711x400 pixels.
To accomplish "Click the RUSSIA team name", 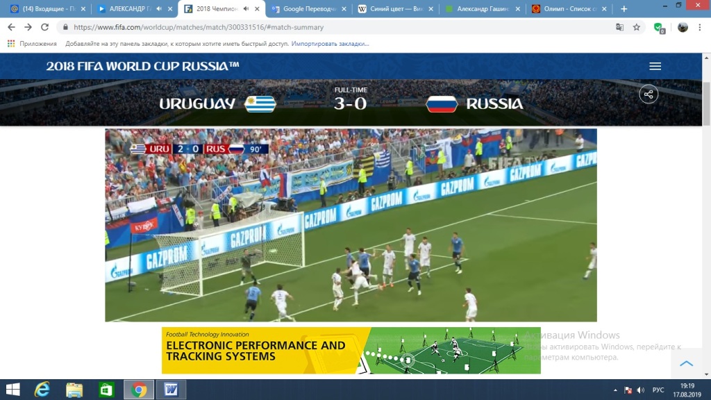I will pyautogui.click(x=494, y=104).
